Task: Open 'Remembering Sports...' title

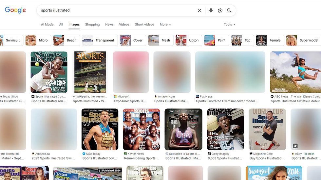Action: [141, 158]
